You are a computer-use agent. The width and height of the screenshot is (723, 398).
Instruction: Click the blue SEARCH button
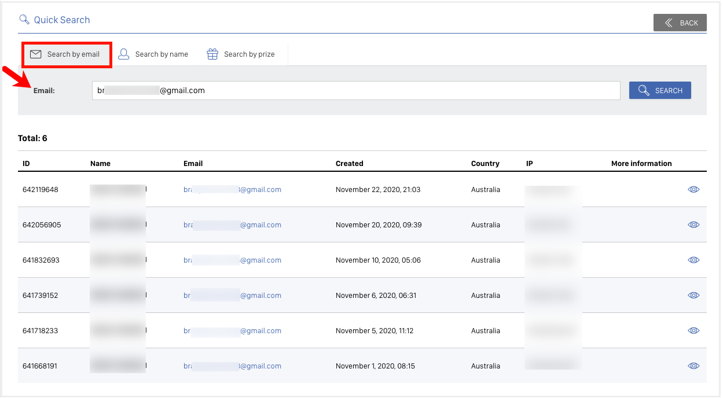tap(660, 90)
